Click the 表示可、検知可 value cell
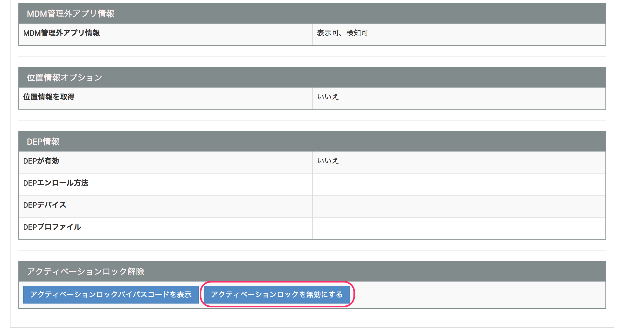The width and height of the screenshot is (627, 335). (342, 33)
